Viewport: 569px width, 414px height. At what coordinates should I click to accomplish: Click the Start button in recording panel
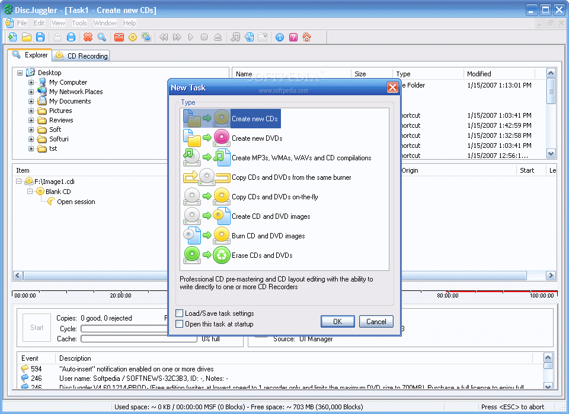click(37, 328)
